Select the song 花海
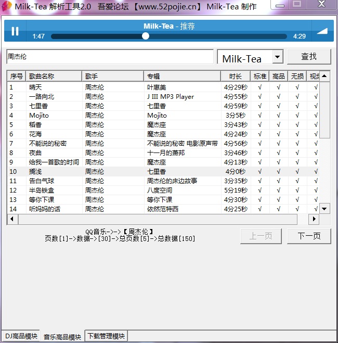The image size is (338, 343). coord(35,134)
